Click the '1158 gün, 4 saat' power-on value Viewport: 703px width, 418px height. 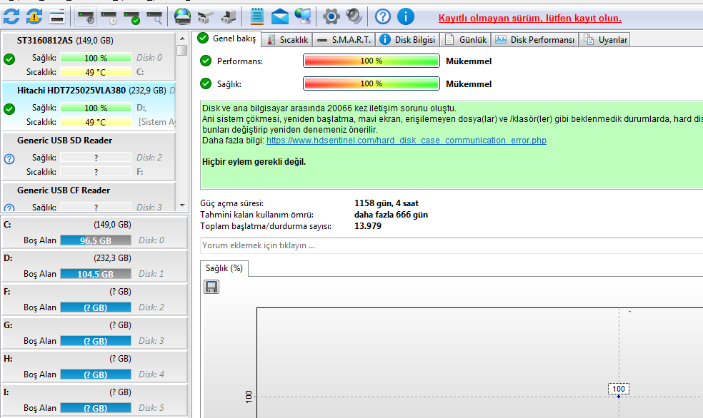coord(387,203)
